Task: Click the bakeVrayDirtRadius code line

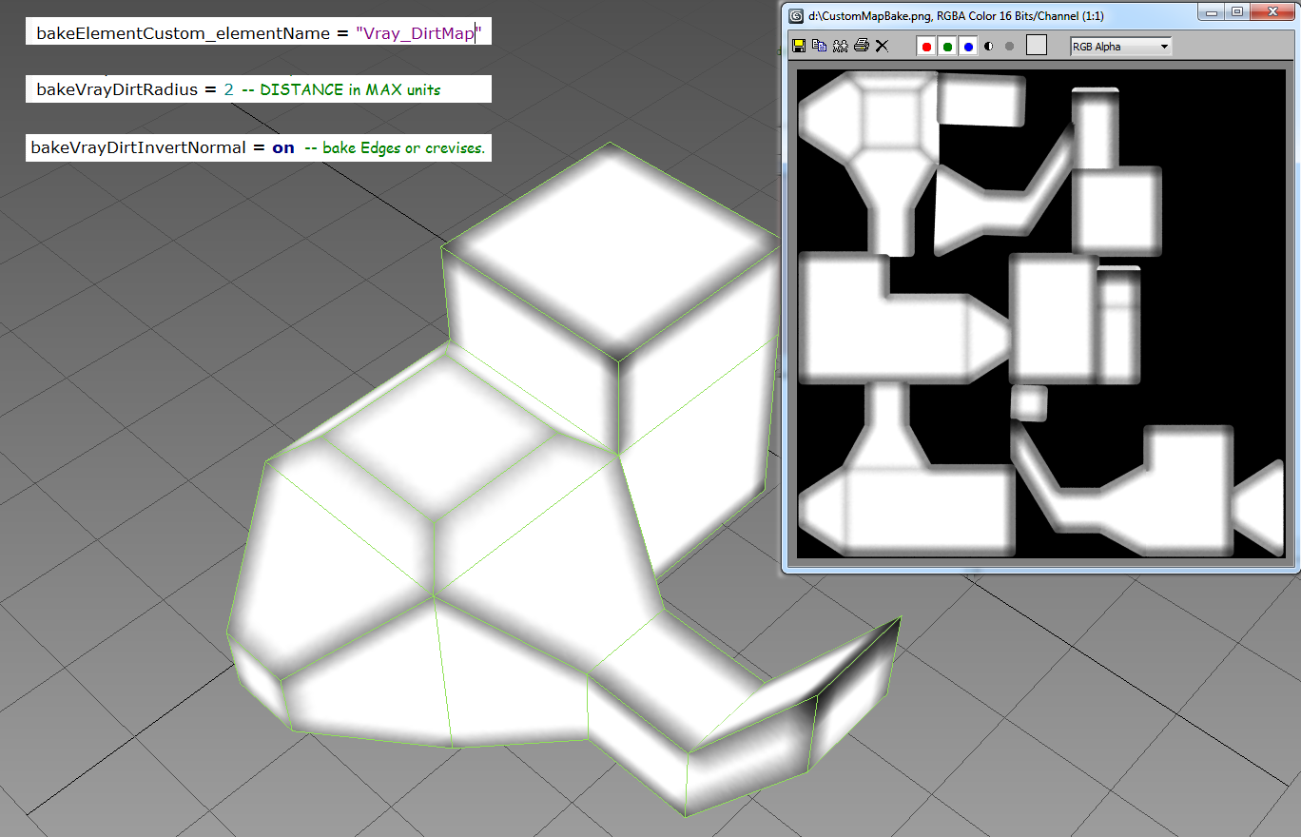Action: [259, 89]
